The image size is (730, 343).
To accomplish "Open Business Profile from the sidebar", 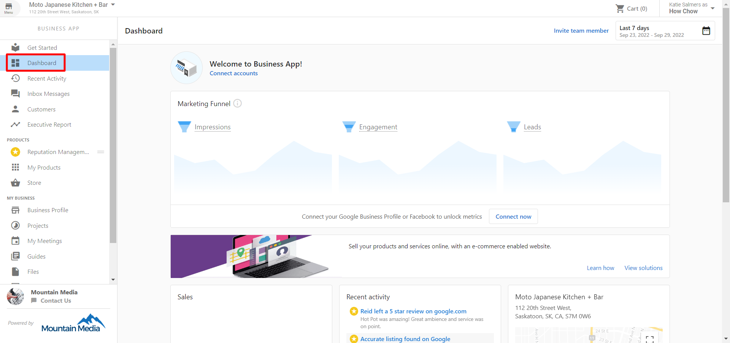I will (55, 210).
